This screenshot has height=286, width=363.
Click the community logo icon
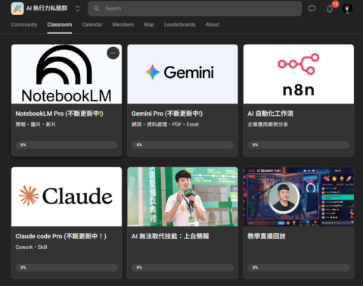click(x=17, y=8)
